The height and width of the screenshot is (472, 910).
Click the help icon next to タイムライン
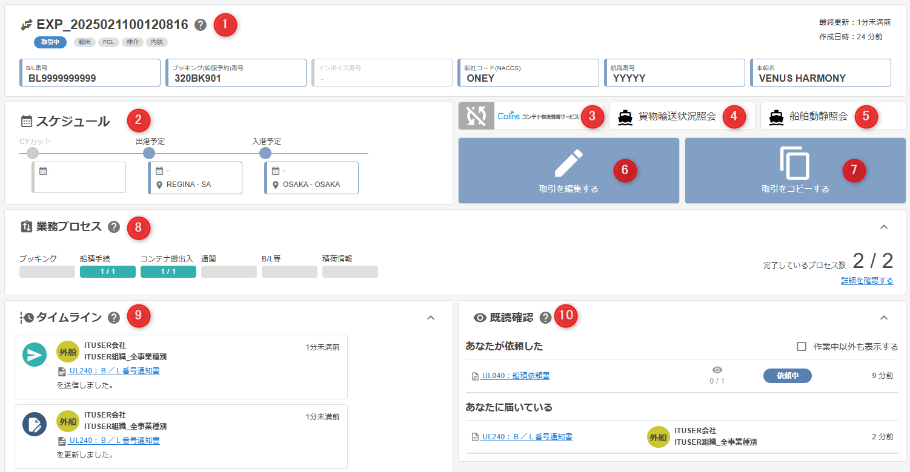pyautogui.click(x=114, y=318)
